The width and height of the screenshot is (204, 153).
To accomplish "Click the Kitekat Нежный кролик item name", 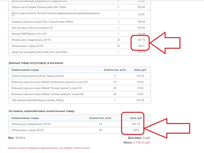I will (x=47, y=88).
